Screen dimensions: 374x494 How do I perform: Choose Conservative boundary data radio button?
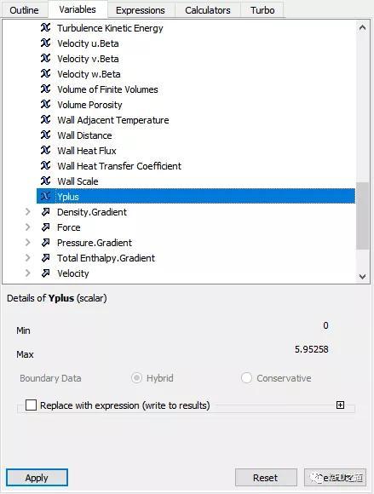(246, 378)
